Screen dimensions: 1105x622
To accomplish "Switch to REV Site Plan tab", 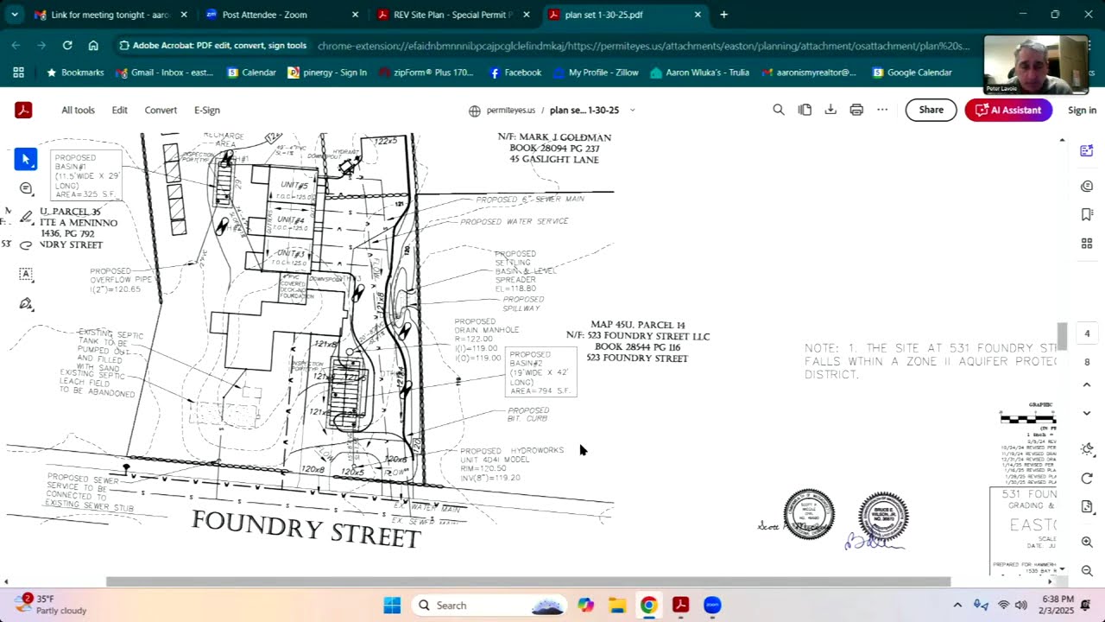I will 453,15.
